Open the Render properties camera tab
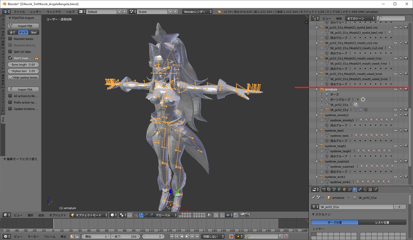 [324, 190]
